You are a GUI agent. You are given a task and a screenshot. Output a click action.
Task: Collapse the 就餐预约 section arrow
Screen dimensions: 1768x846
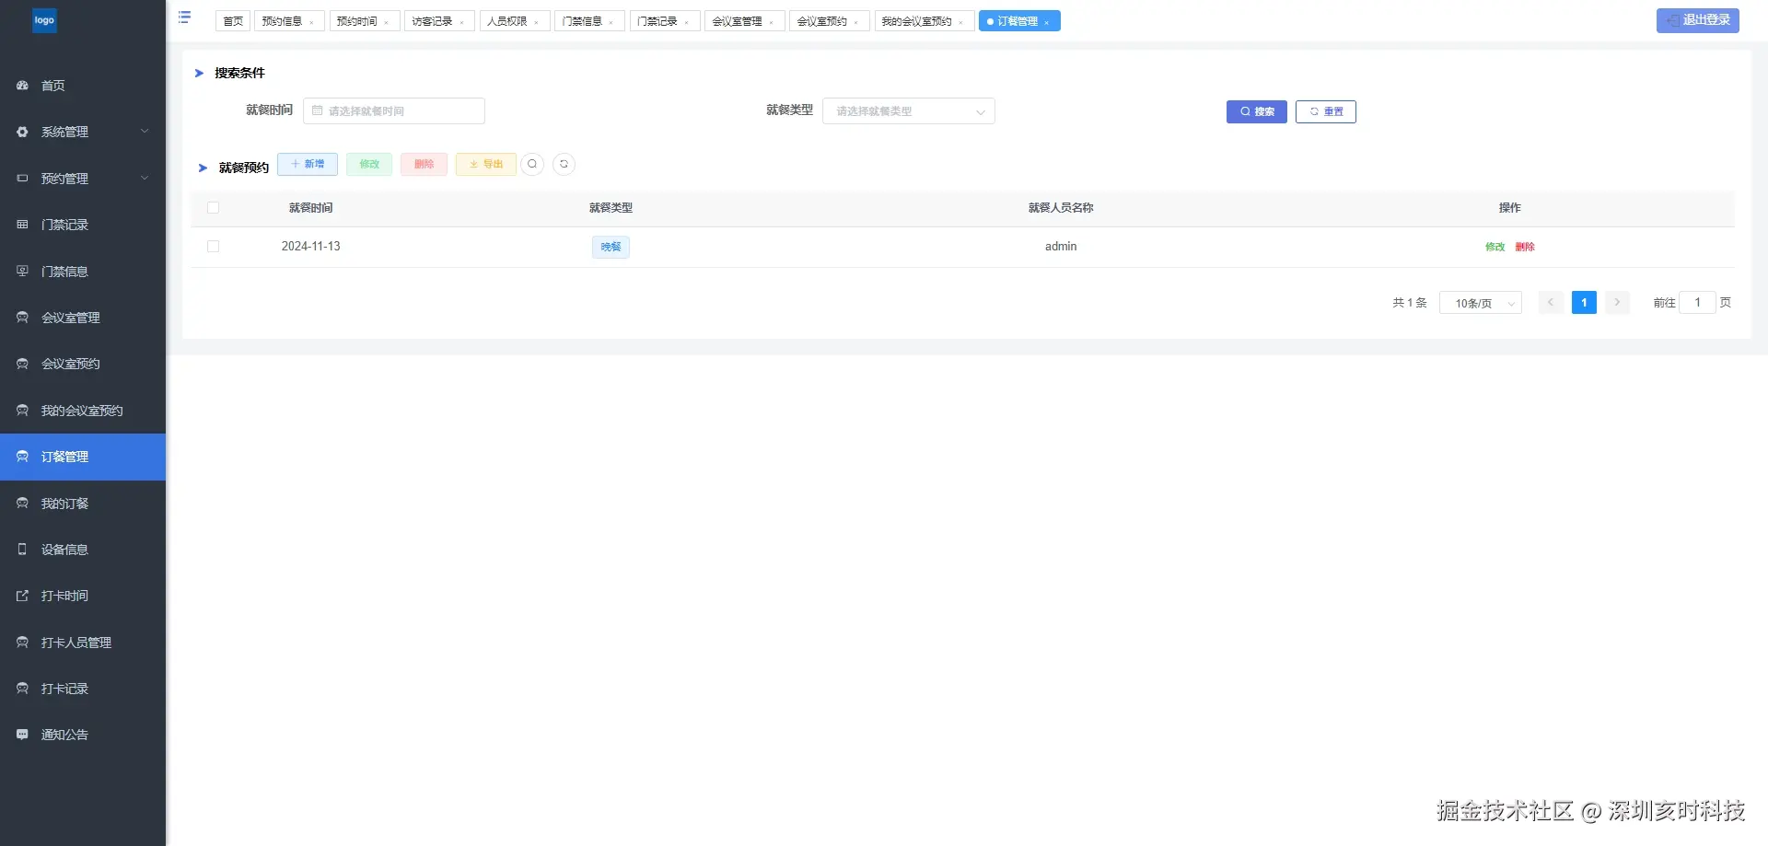(x=203, y=168)
